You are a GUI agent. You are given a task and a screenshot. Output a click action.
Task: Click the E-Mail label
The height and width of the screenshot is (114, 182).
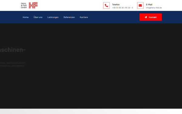click(149, 5)
